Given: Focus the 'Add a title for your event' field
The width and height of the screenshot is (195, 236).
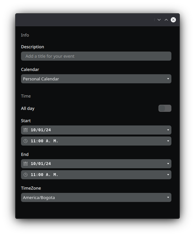Looking at the screenshot, I should [x=96, y=56].
